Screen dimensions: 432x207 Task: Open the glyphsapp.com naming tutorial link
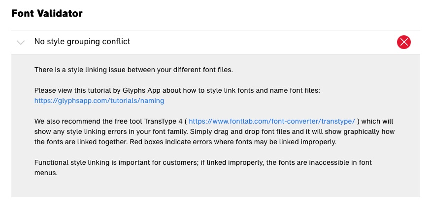click(99, 101)
